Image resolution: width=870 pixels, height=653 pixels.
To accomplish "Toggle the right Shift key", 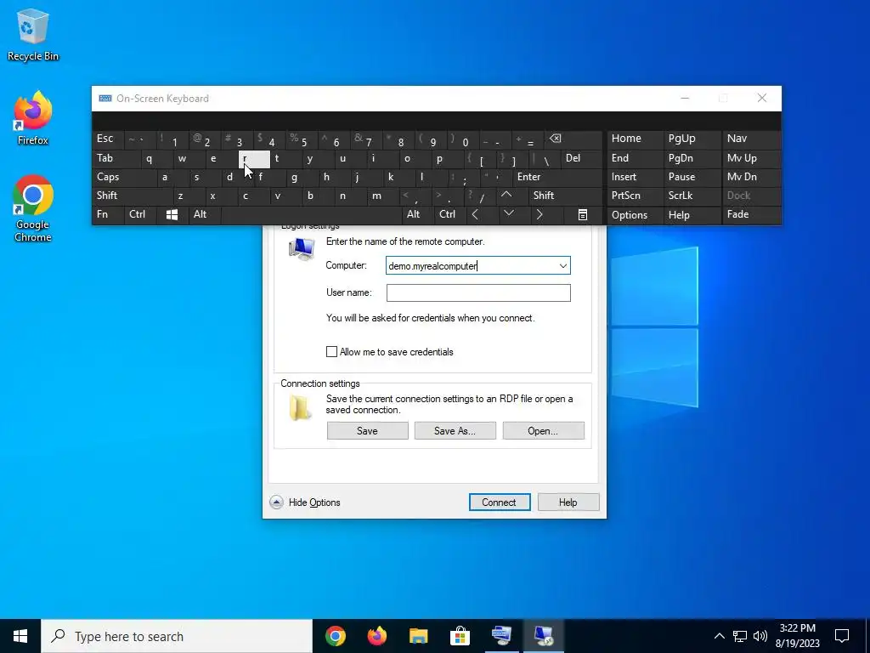I will [565, 196].
